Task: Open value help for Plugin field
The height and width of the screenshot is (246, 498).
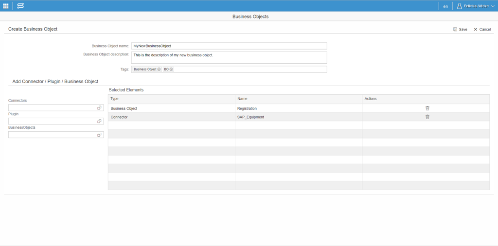Action: (x=99, y=121)
